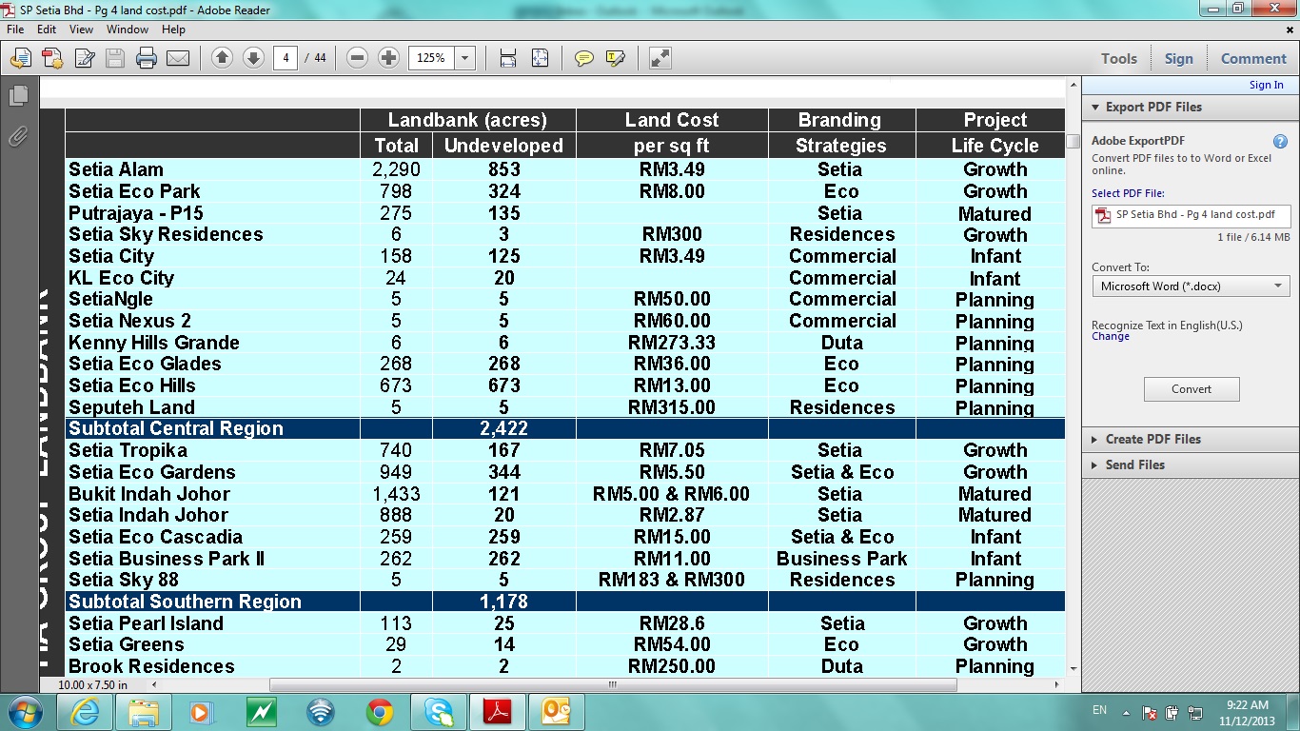Click 'RM183 & RM300' land cost cell
Screen dimensions: 1300x731
click(672, 580)
